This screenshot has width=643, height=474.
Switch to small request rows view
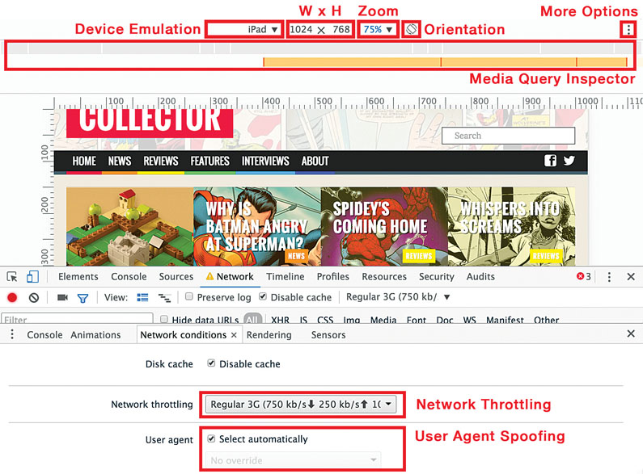(x=165, y=298)
